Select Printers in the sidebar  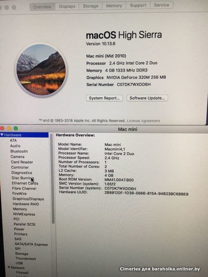[x=21, y=234]
